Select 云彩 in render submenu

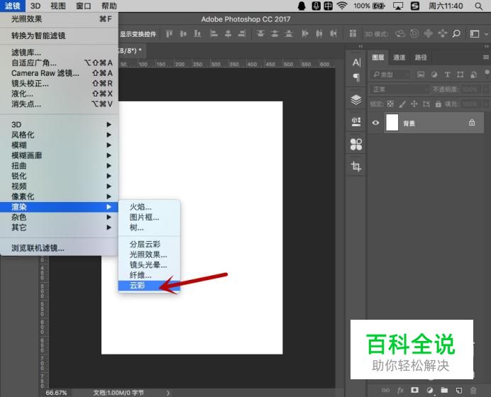click(x=149, y=285)
